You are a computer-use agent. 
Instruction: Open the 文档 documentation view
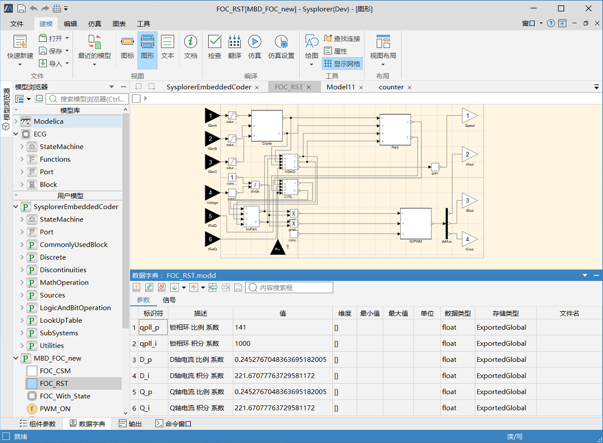pos(191,42)
